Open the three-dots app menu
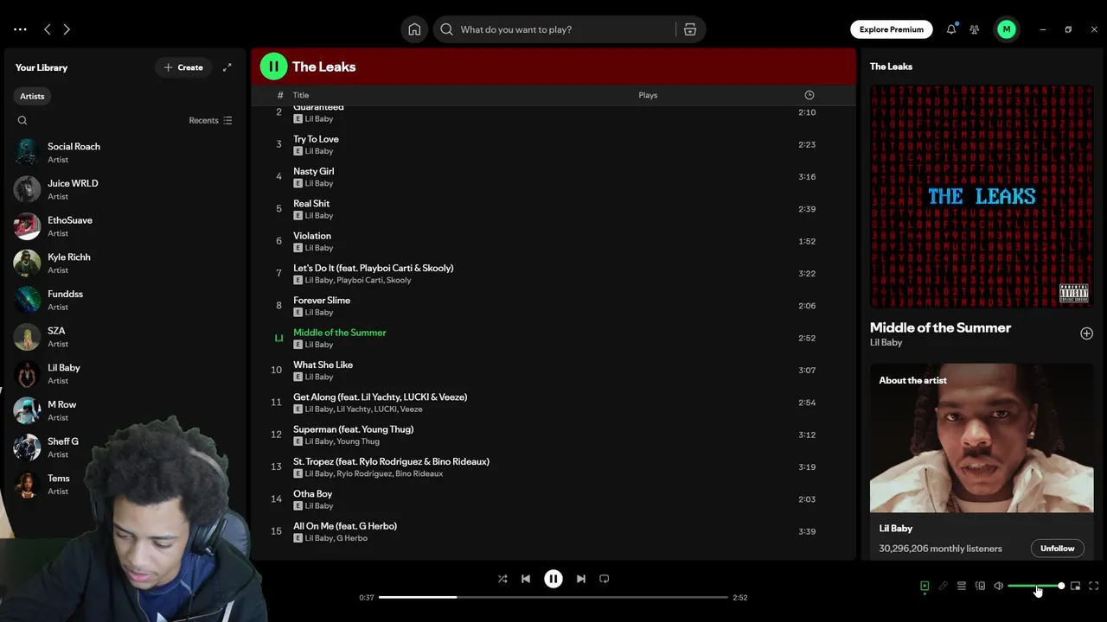 point(20,29)
